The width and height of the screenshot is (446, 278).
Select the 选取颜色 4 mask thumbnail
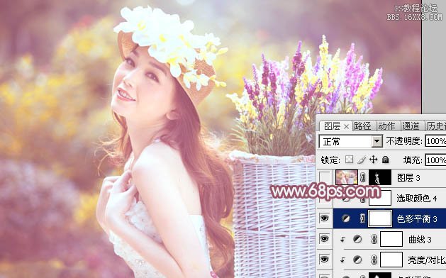tap(380, 199)
